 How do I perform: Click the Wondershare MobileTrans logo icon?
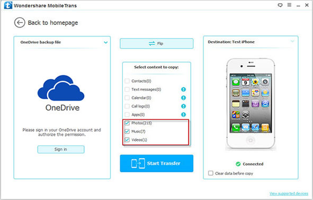click(8, 5)
